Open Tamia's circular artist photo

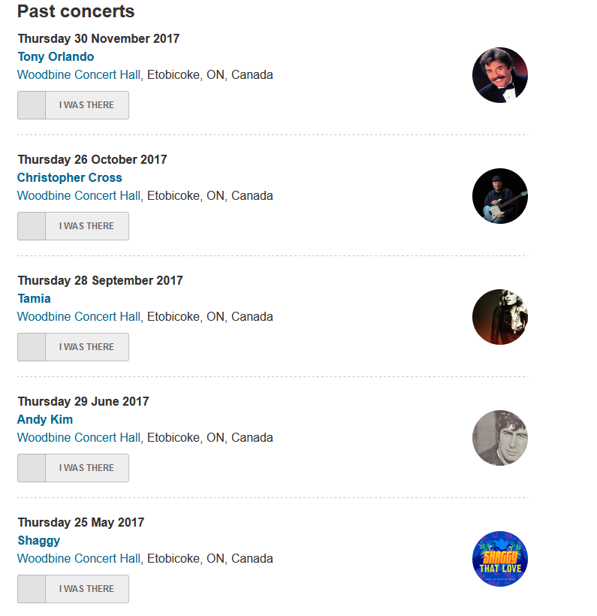tap(499, 317)
